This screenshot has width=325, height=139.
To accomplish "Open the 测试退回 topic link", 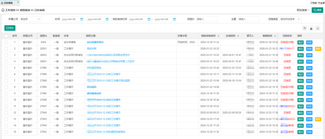I will pyautogui.click(x=91, y=87).
